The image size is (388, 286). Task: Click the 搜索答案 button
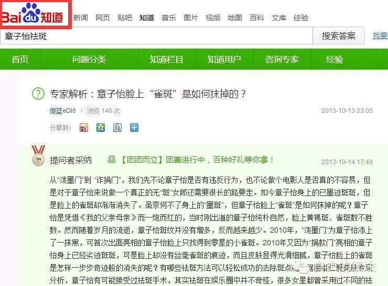[x=339, y=36]
